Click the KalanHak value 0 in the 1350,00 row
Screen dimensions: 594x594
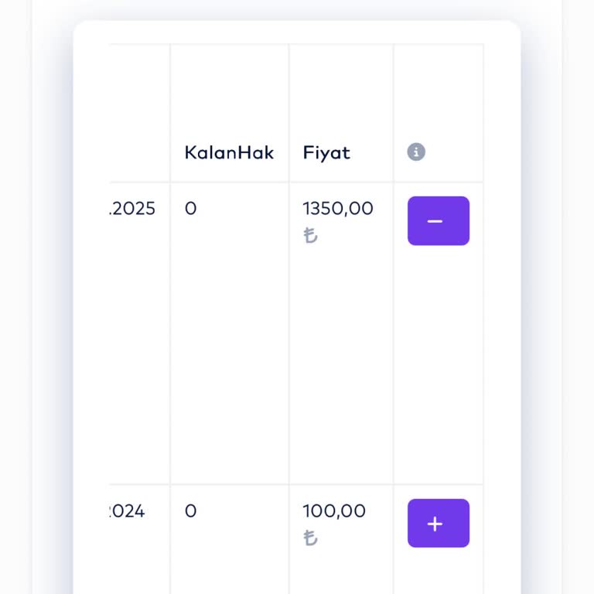click(191, 209)
